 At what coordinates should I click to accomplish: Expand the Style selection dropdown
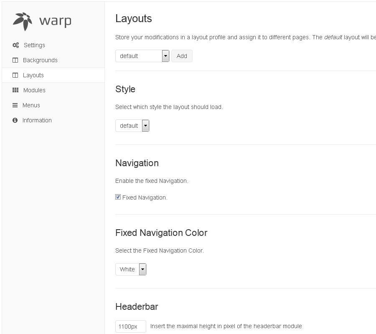[x=132, y=126]
